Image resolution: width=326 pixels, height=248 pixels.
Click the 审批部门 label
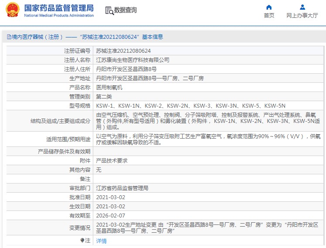pos(80,188)
